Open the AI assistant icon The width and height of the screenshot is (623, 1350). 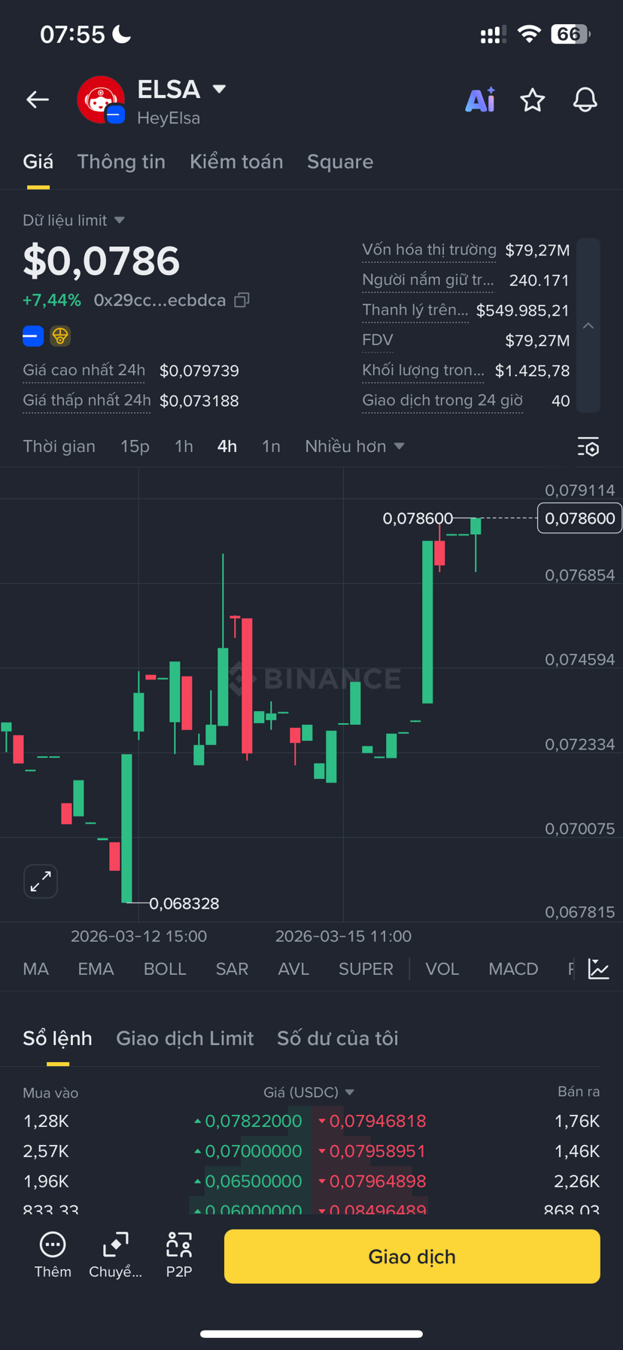[480, 99]
